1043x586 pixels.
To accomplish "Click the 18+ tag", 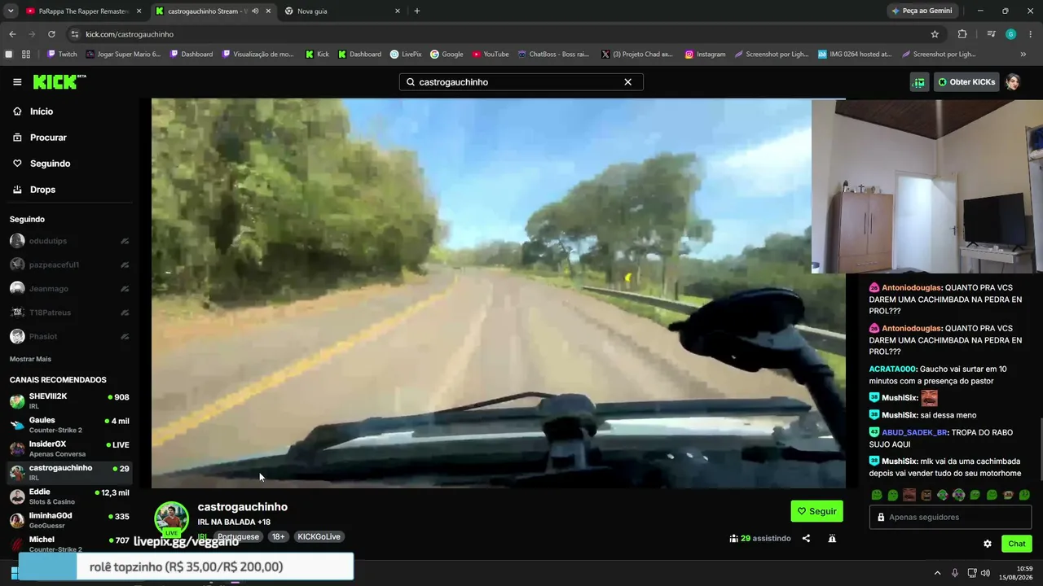I will (x=279, y=537).
